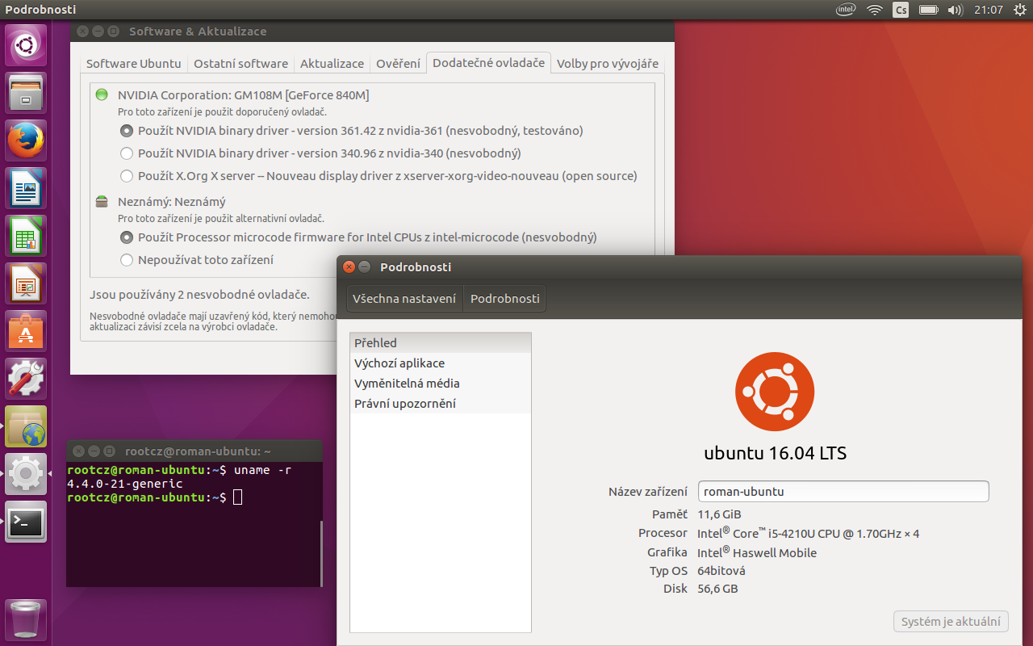1033x646 pixels.
Task: Open Ubuntu Software store launcher icon
Action: [26, 331]
